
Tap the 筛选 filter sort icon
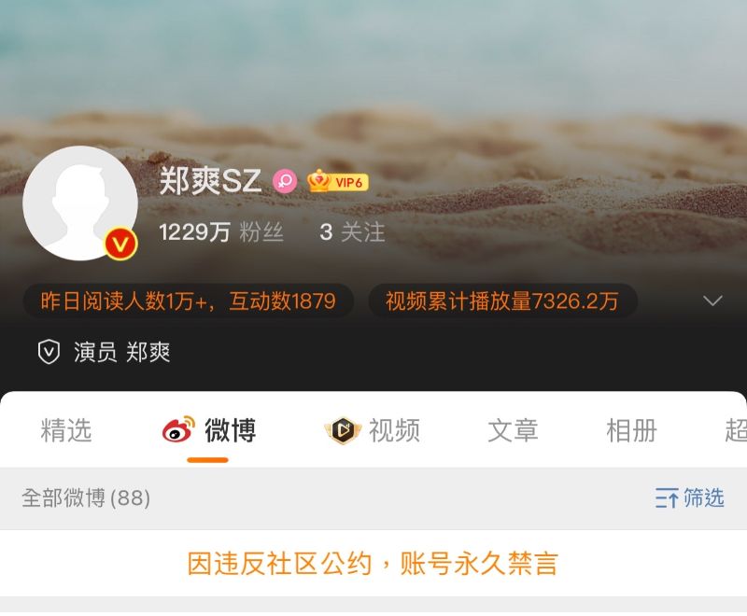[667, 498]
